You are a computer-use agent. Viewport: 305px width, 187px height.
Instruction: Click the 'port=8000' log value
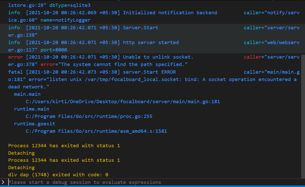(x=54, y=50)
